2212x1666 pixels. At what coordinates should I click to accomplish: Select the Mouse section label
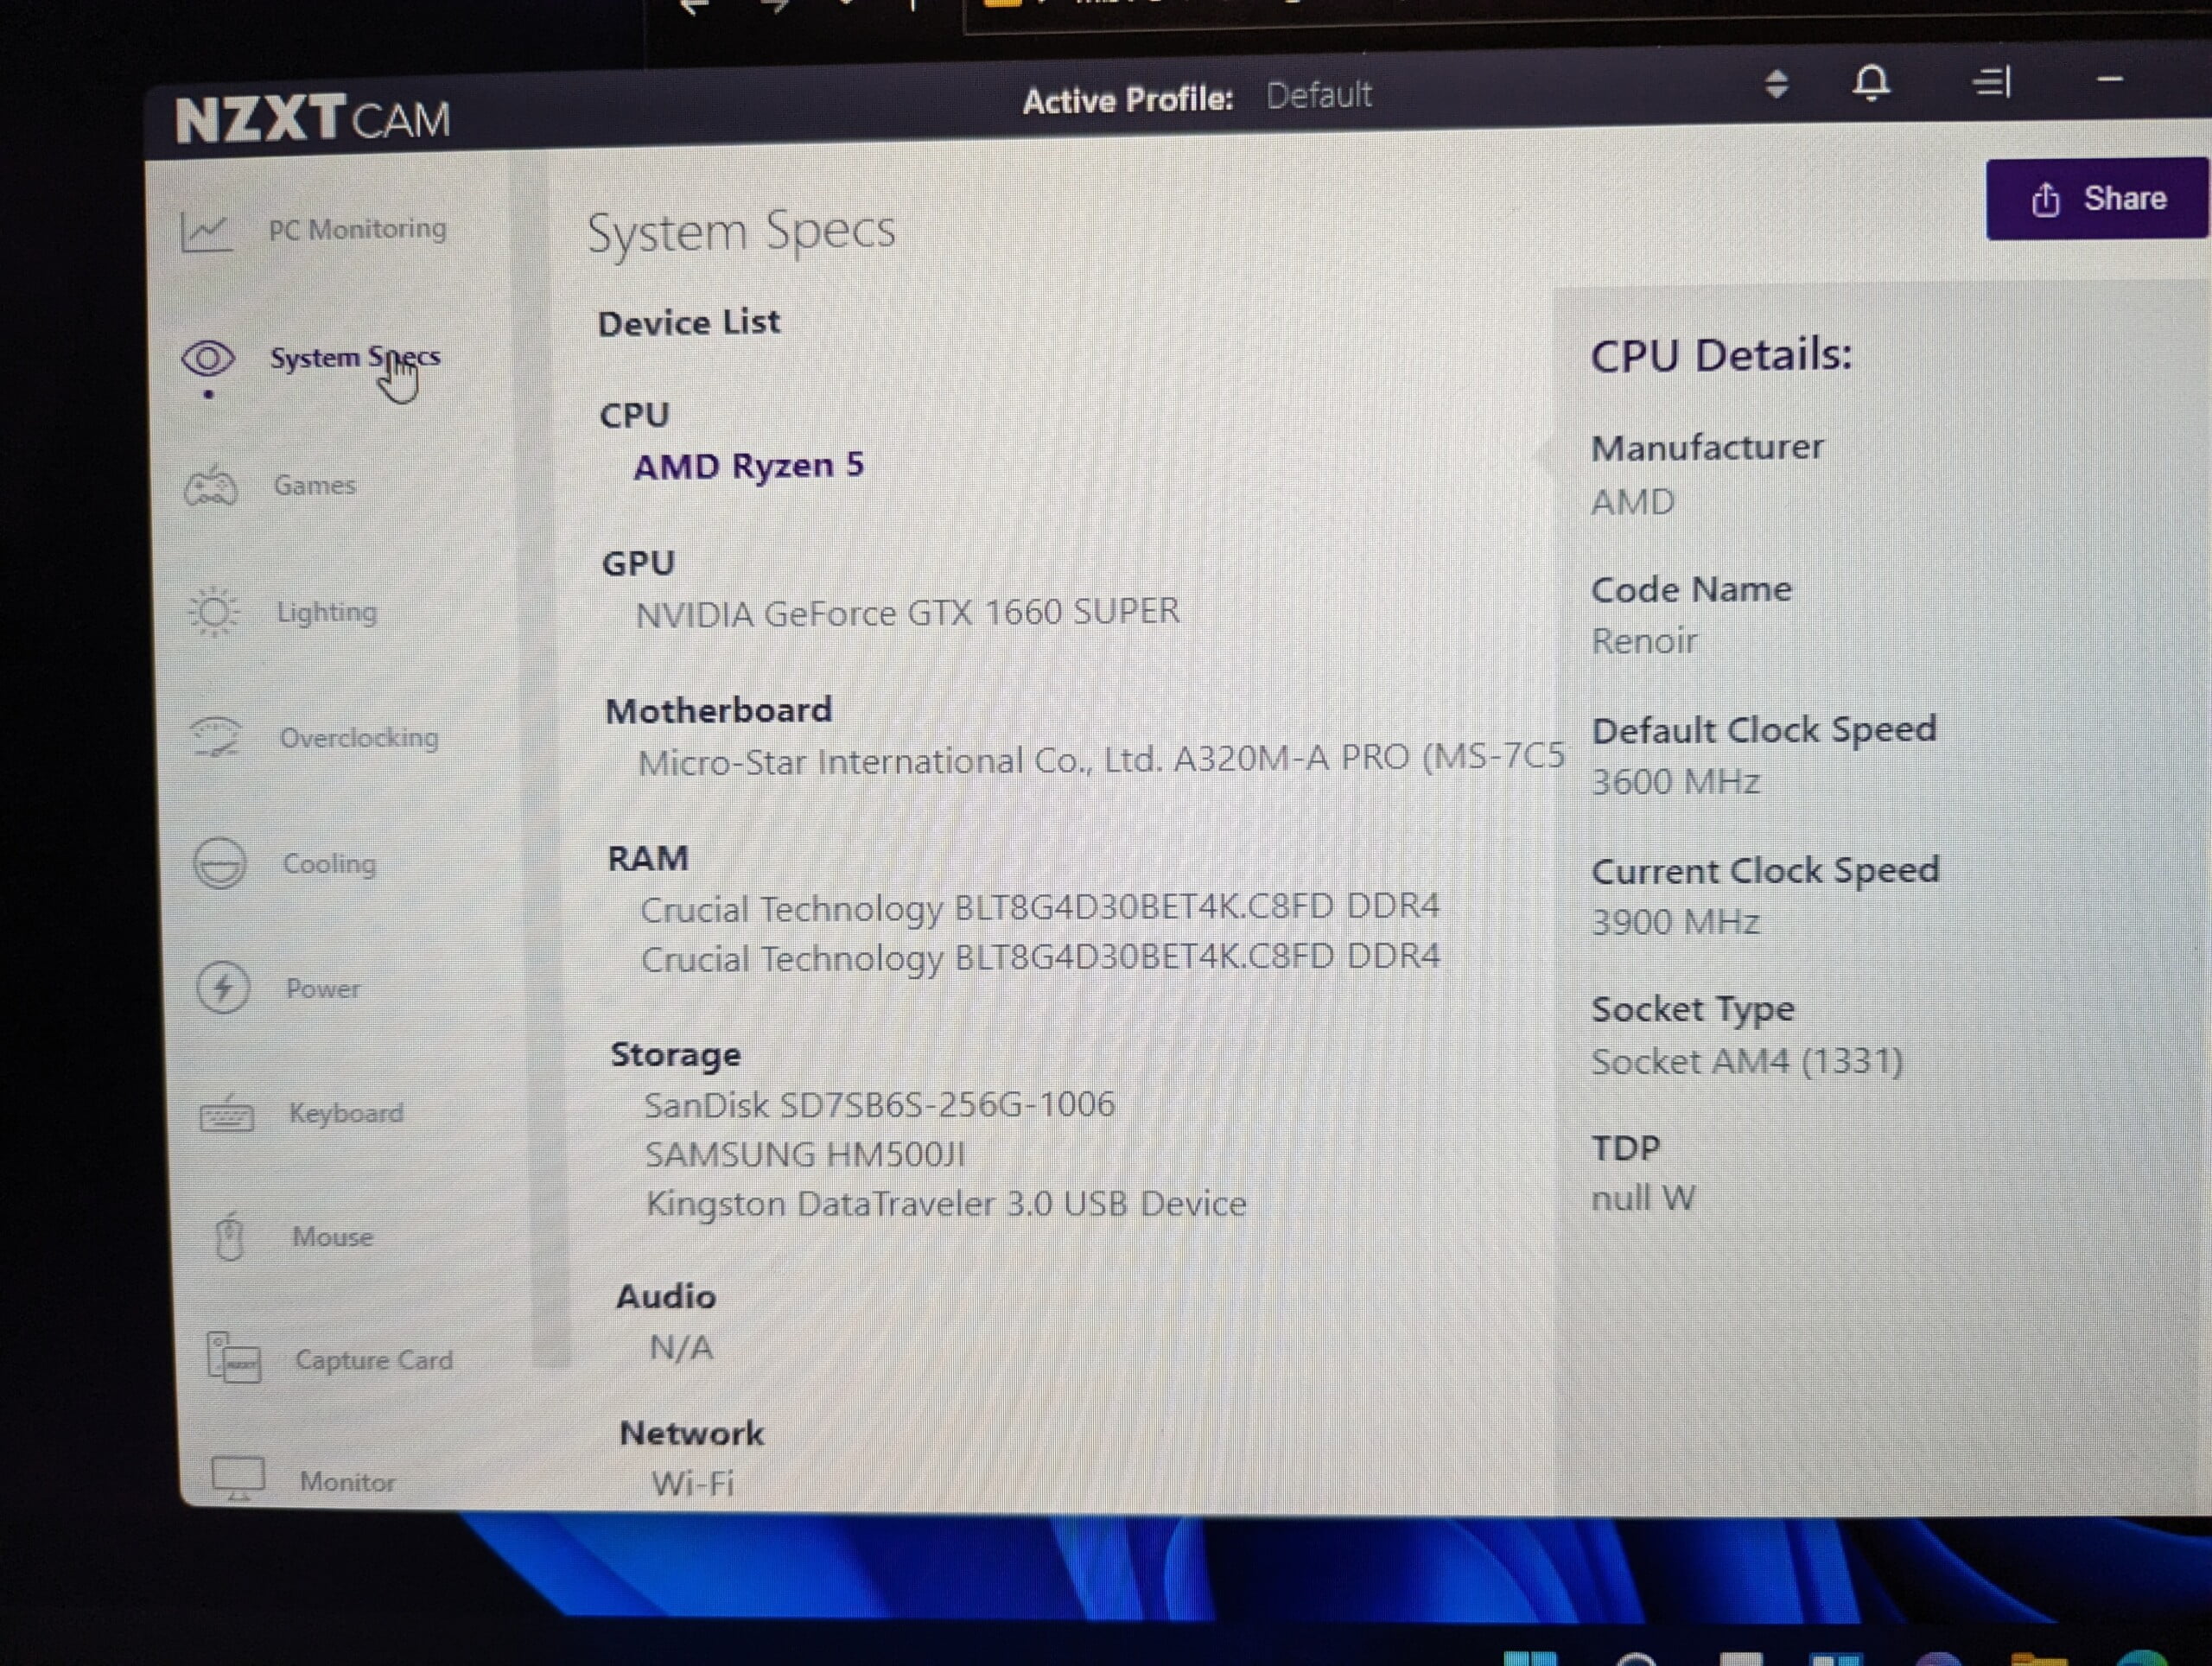coord(332,1237)
